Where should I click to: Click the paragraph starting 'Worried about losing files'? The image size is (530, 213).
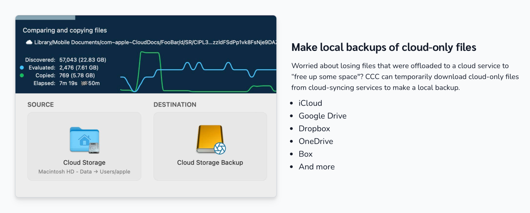pyautogui.click(x=405, y=77)
